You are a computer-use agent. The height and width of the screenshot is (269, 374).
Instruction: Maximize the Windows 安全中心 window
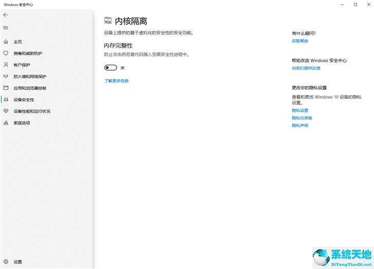tap(356, 5)
